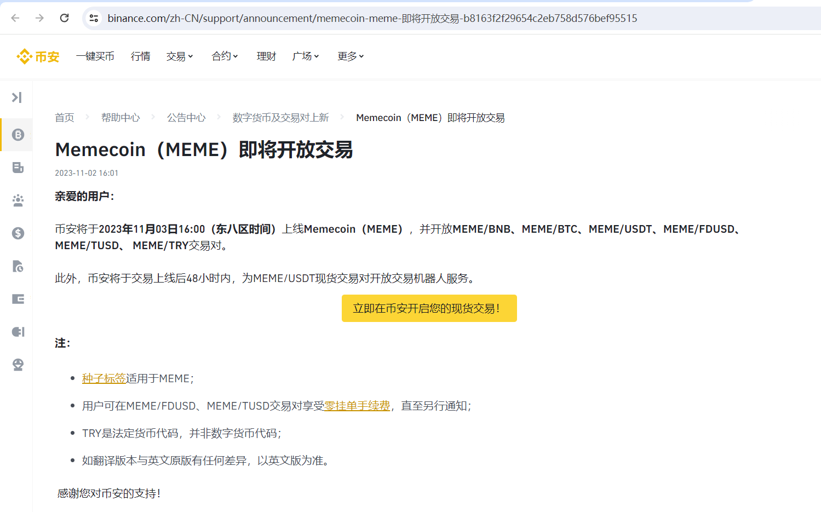Open the dollar coin sidebar icon

[x=18, y=233]
